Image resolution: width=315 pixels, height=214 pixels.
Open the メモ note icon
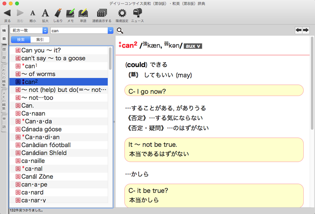click(x=70, y=13)
